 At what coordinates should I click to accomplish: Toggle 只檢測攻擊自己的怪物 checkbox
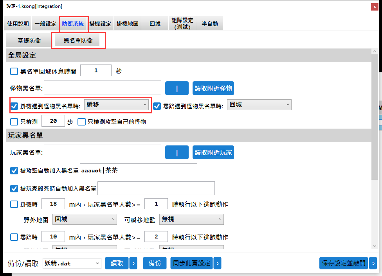pos(81,122)
